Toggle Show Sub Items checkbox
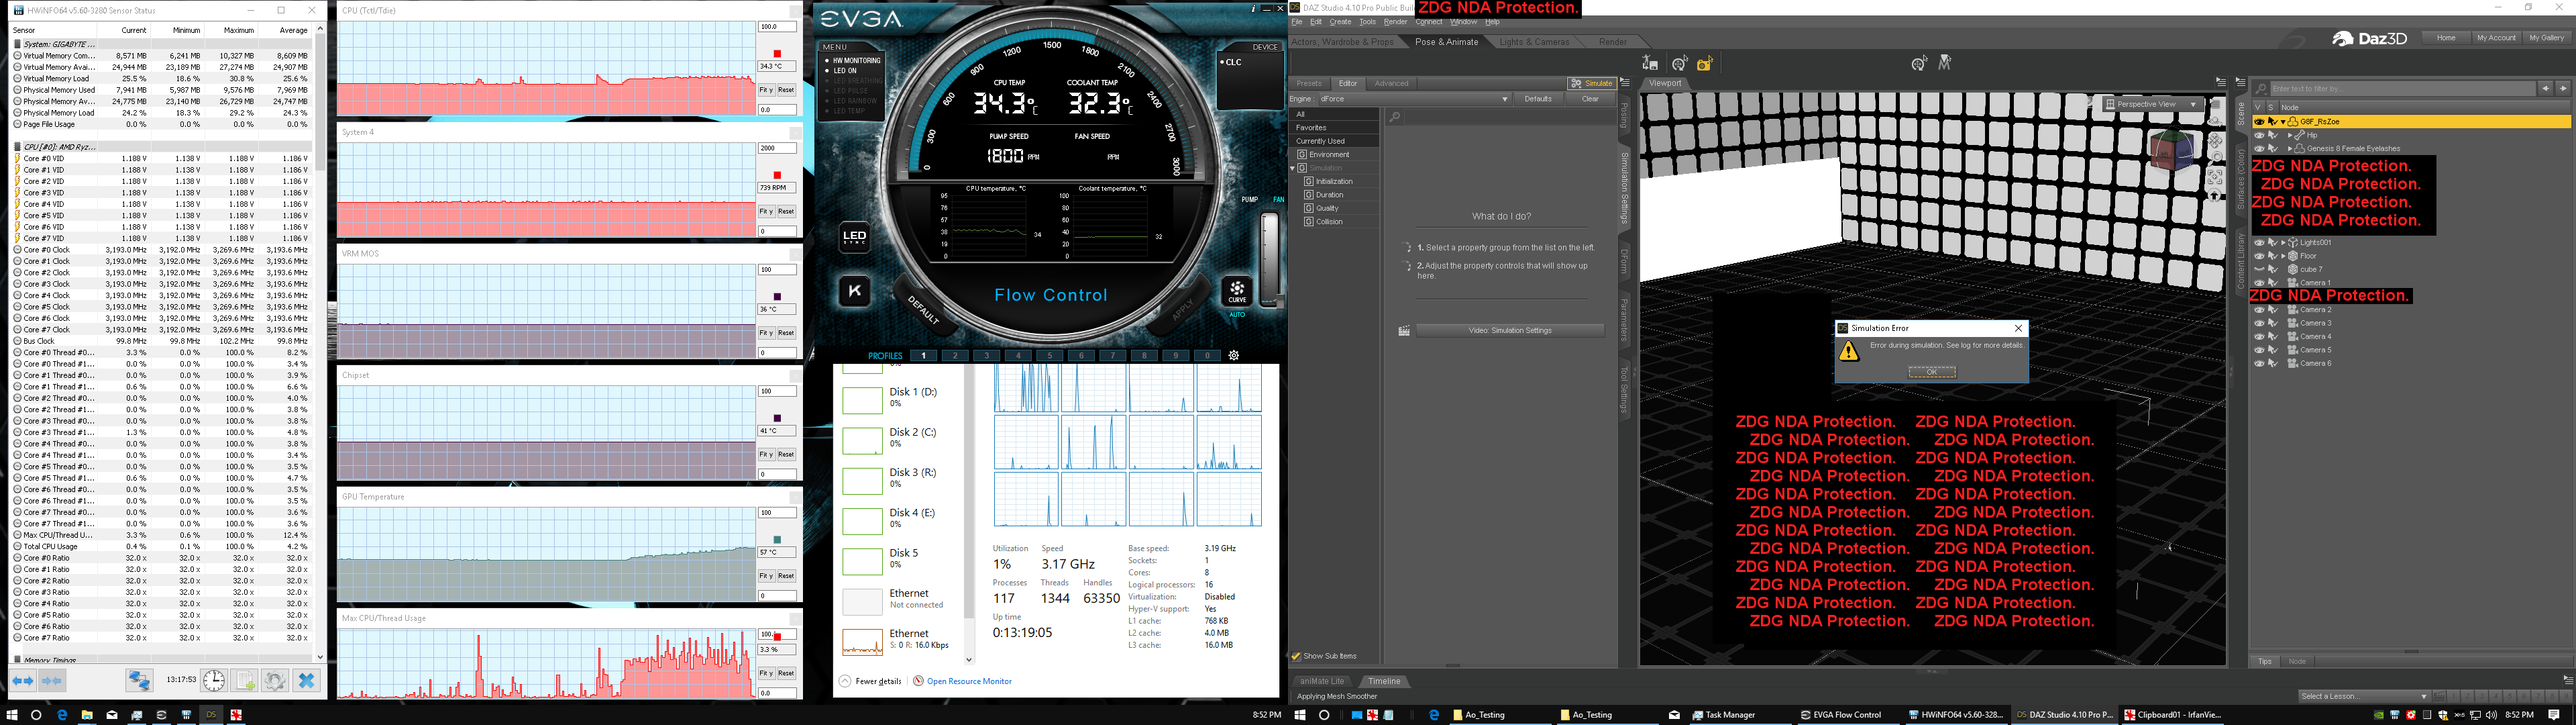 coord(1296,657)
